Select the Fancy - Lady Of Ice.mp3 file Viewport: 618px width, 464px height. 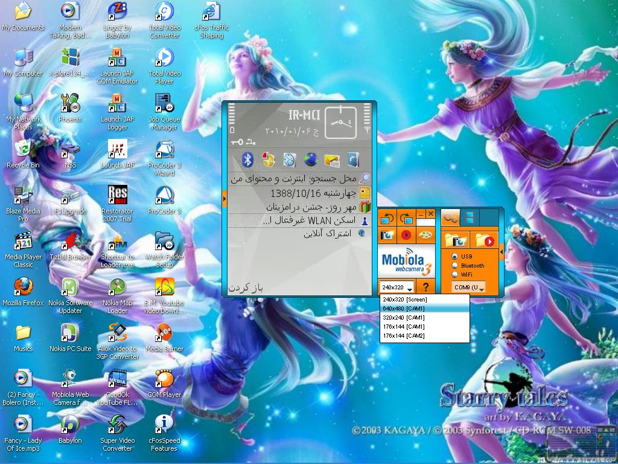coord(24,434)
